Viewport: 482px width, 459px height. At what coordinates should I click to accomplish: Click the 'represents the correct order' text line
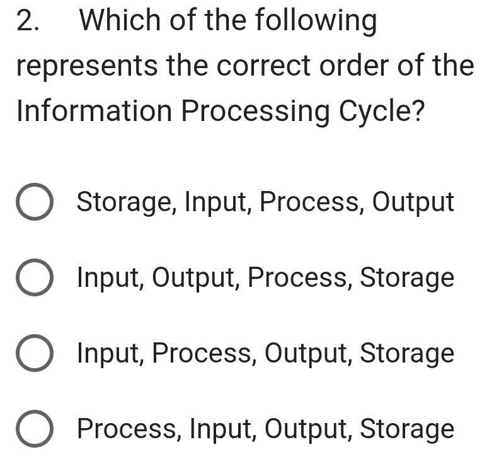[x=244, y=67]
